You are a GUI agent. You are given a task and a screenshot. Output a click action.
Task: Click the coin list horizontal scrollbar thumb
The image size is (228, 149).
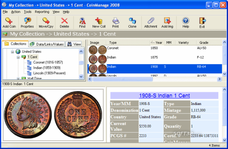click(x=123, y=79)
